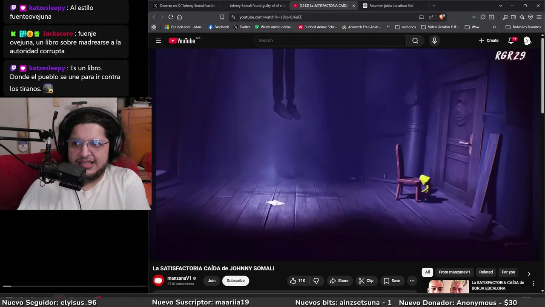Open Facebook bookmark

(219, 27)
